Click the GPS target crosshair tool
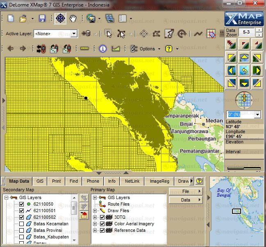This screenshot has width=266, height=247. [60, 18]
